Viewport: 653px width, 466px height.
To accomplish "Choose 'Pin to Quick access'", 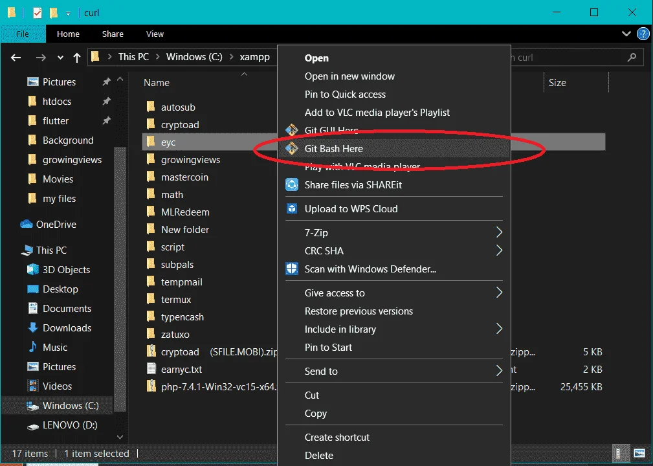I will [x=393, y=94].
